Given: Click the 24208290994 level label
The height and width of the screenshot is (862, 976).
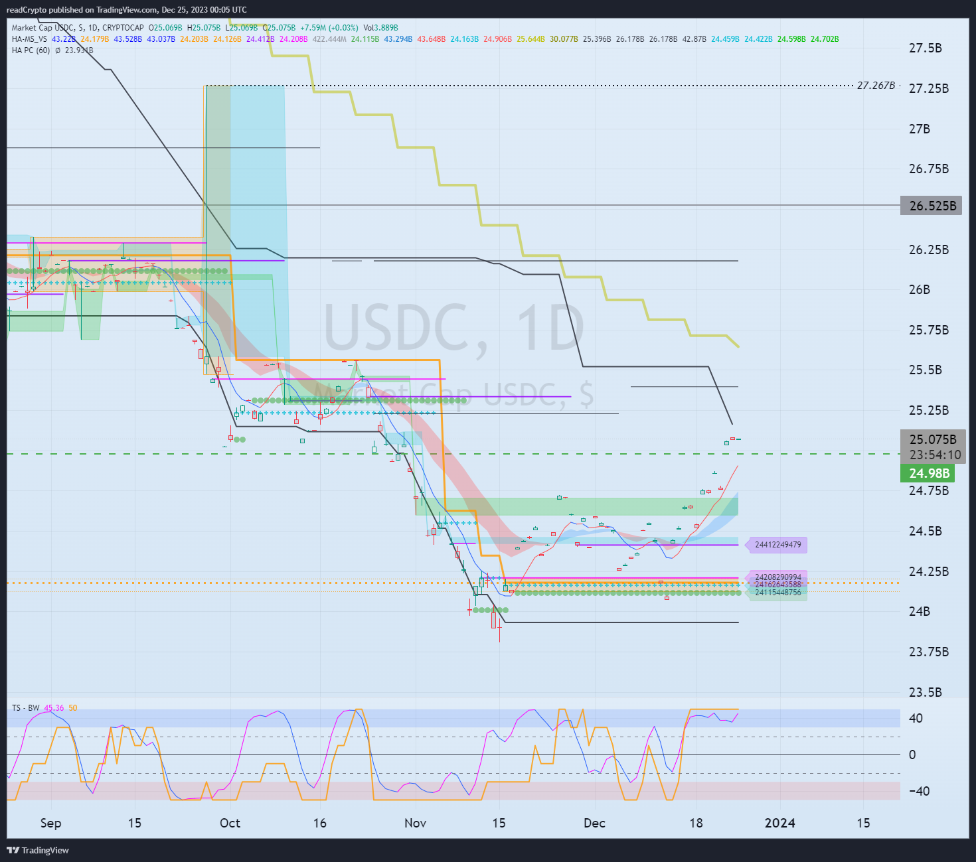Looking at the screenshot, I should pyautogui.click(x=778, y=577).
